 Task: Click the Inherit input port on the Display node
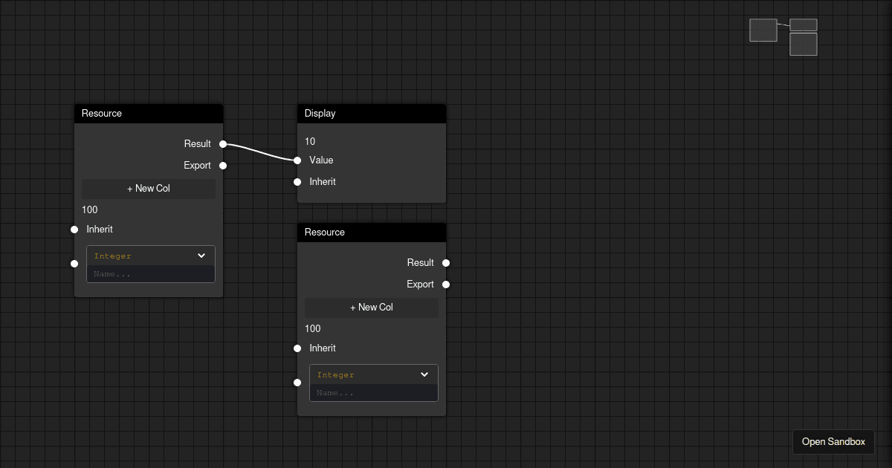click(x=297, y=181)
